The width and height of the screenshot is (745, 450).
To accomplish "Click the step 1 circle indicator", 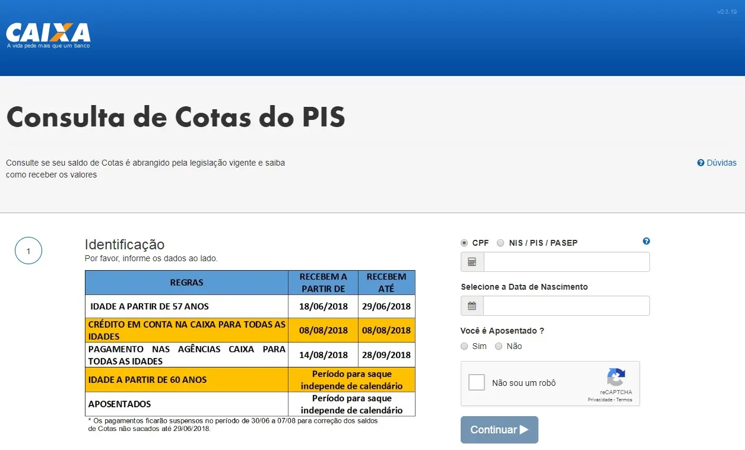I will click(x=28, y=251).
